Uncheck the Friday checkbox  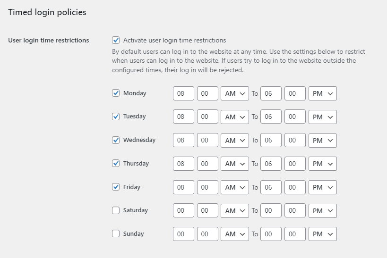pyautogui.click(x=116, y=187)
